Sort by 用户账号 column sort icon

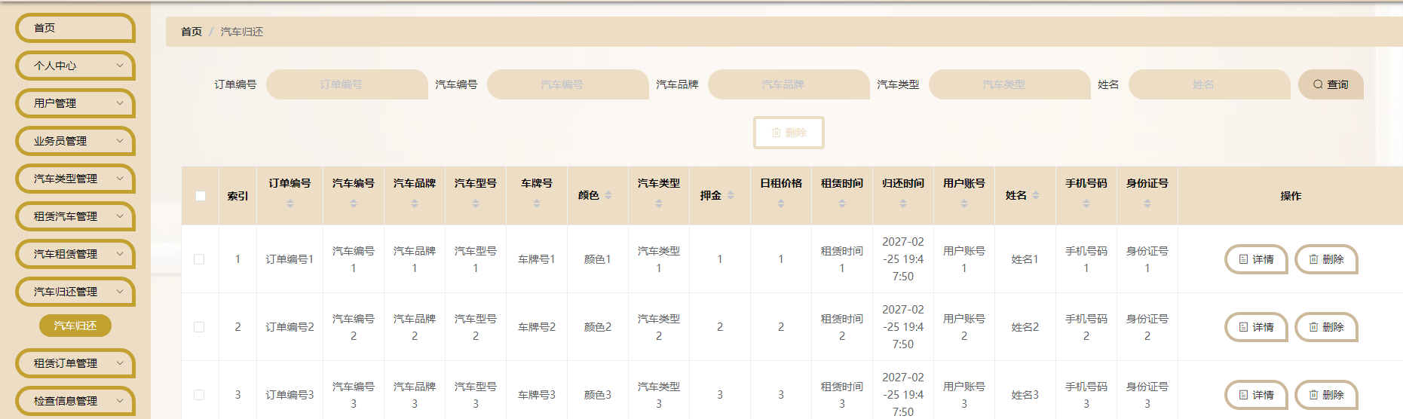click(964, 203)
